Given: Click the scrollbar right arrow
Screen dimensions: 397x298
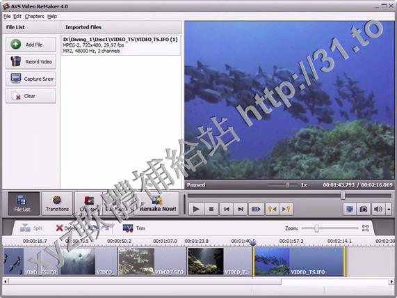Looking at the screenshot, I should (x=391, y=281).
